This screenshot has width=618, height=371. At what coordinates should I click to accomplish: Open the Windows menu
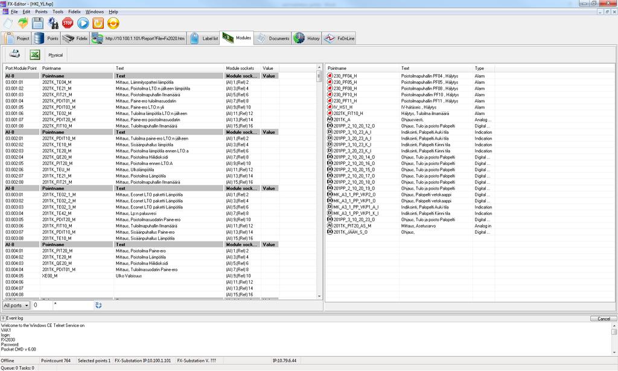pos(95,12)
